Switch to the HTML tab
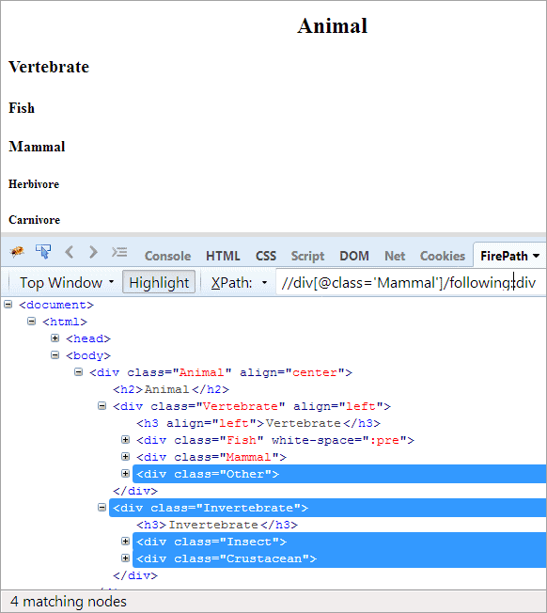The height and width of the screenshot is (613, 547). tap(223, 256)
